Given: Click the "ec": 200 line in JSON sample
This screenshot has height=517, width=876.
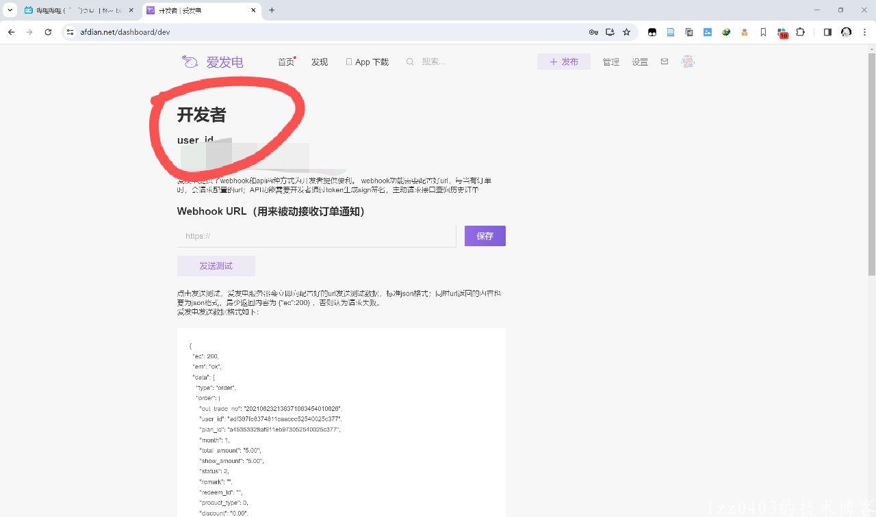Looking at the screenshot, I should pyautogui.click(x=206, y=356).
